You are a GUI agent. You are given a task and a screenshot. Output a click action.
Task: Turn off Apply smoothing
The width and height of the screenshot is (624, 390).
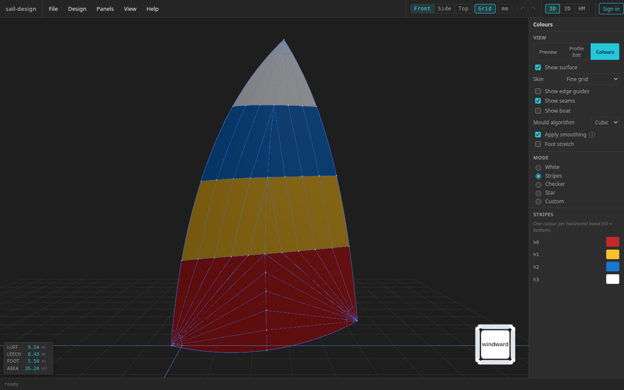(538, 135)
